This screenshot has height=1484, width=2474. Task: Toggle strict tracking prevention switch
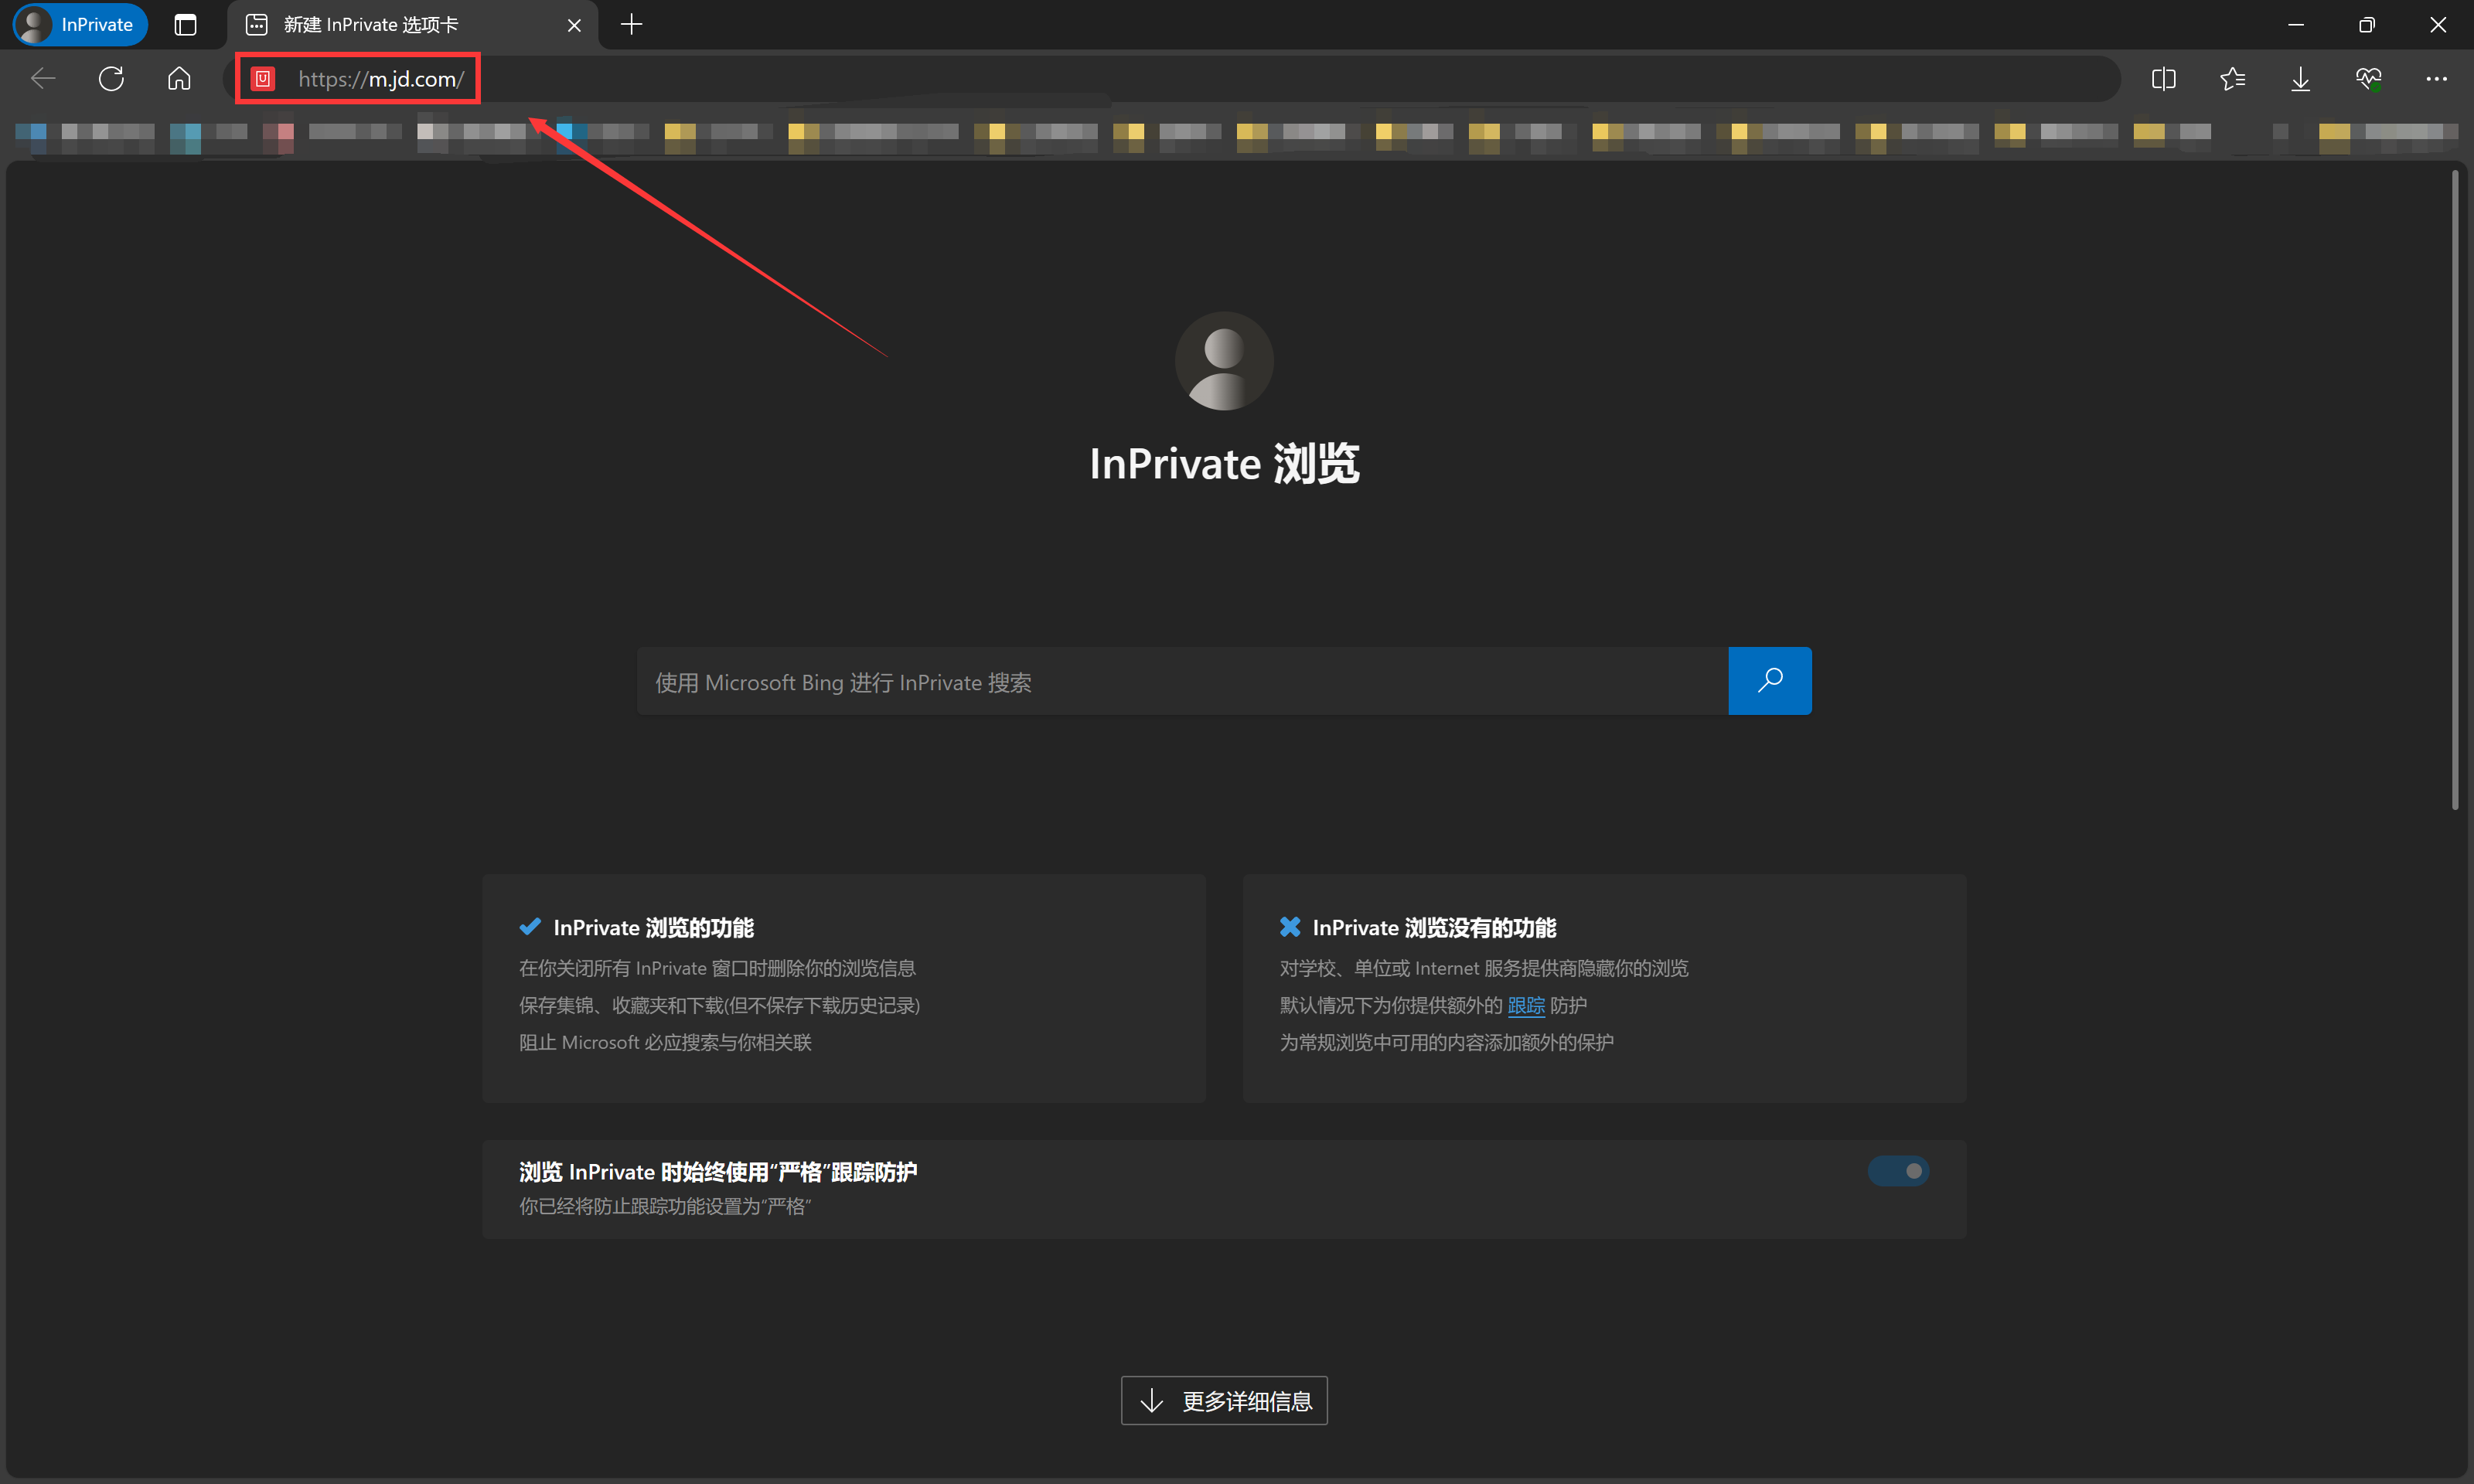pyautogui.click(x=1897, y=1171)
